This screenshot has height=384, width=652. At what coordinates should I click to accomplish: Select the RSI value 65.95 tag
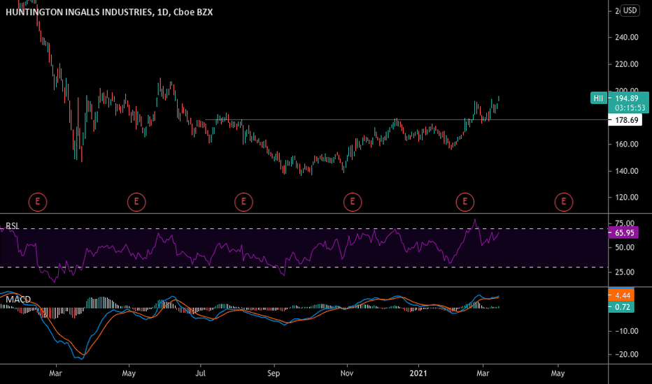(623, 233)
